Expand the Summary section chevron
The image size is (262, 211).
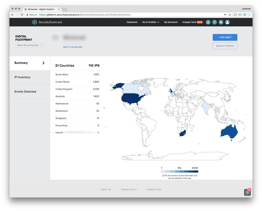tap(43, 63)
